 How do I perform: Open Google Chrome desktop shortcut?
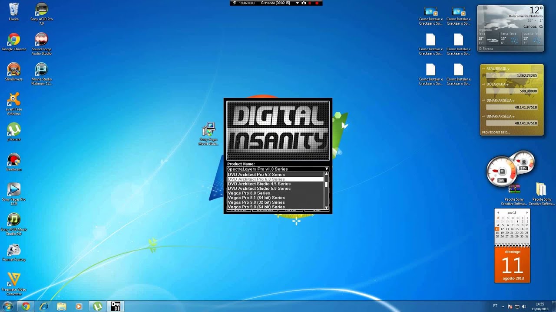[14, 42]
